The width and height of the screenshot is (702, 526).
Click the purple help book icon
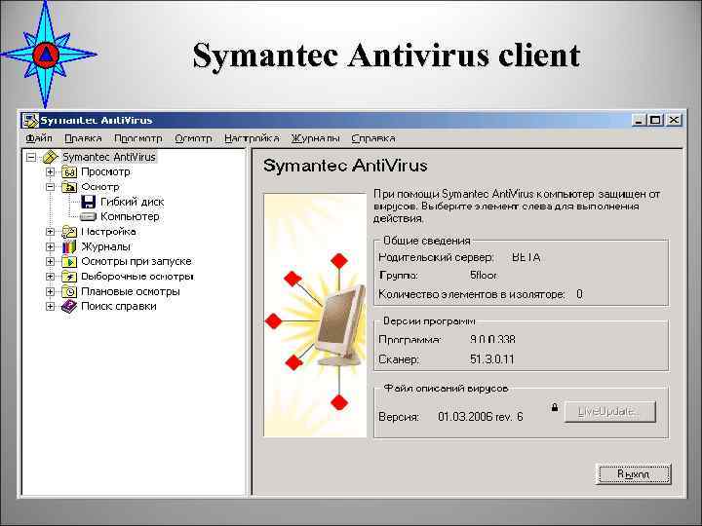pos(69,307)
